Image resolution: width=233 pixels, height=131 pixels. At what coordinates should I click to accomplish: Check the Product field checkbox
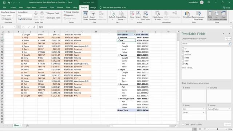click(x=183, y=55)
